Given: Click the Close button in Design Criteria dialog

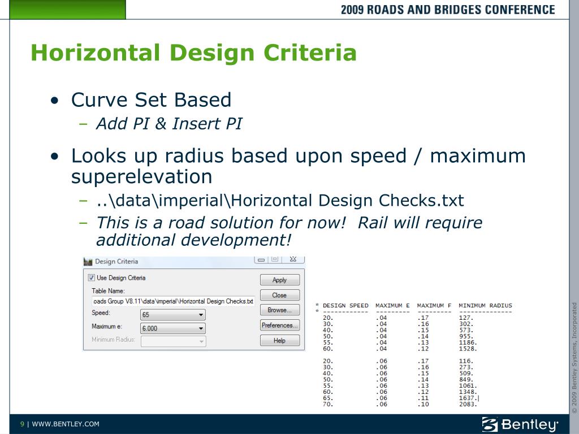Looking at the screenshot, I should point(279,295).
